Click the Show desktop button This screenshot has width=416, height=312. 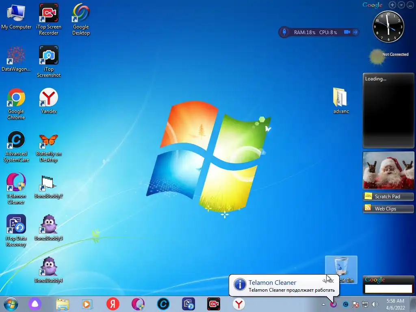tap(413, 304)
